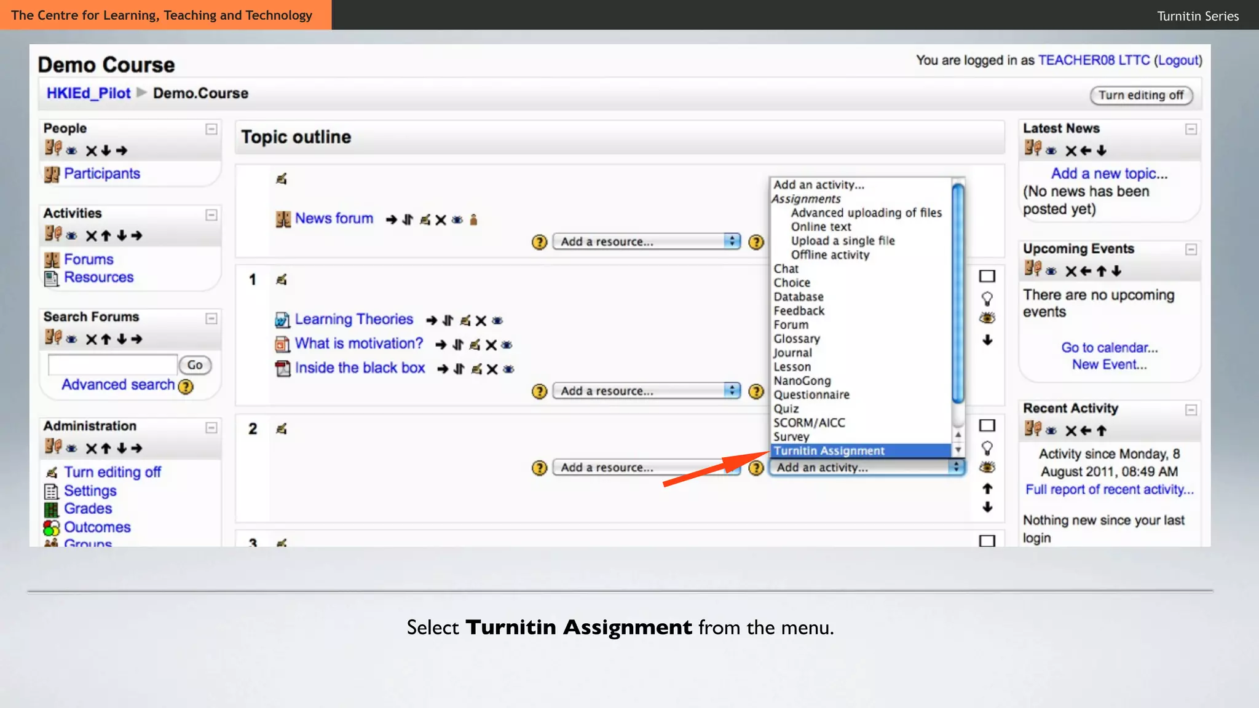1259x708 pixels.
Task: Hide topic 2 using the eye icon
Action: [987, 467]
